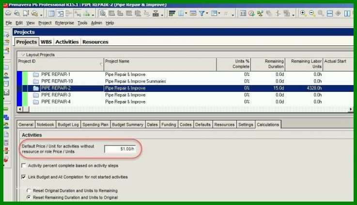Click the Project ID column sort indicator
Screen dimensions: 357x205
click(x=101, y=64)
